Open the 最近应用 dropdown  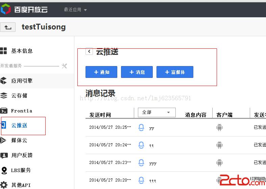tap(75, 10)
